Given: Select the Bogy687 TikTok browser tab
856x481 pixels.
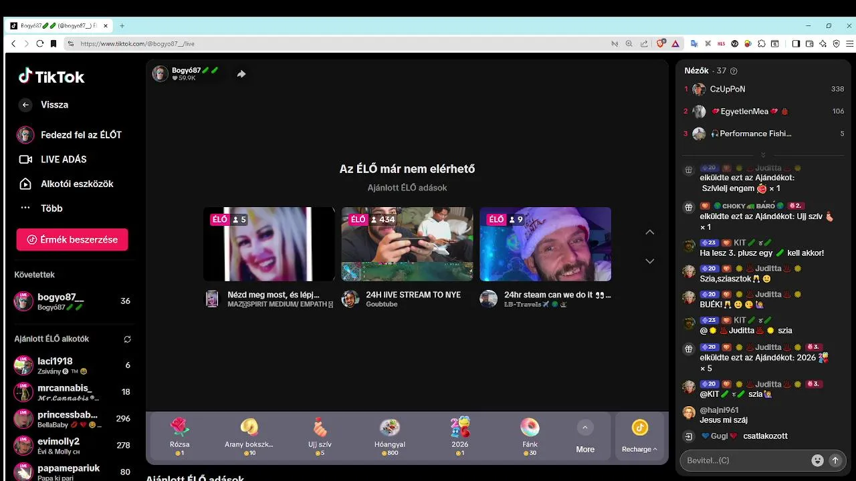Looking at the screenshot, I should click(x=59, y=26).
